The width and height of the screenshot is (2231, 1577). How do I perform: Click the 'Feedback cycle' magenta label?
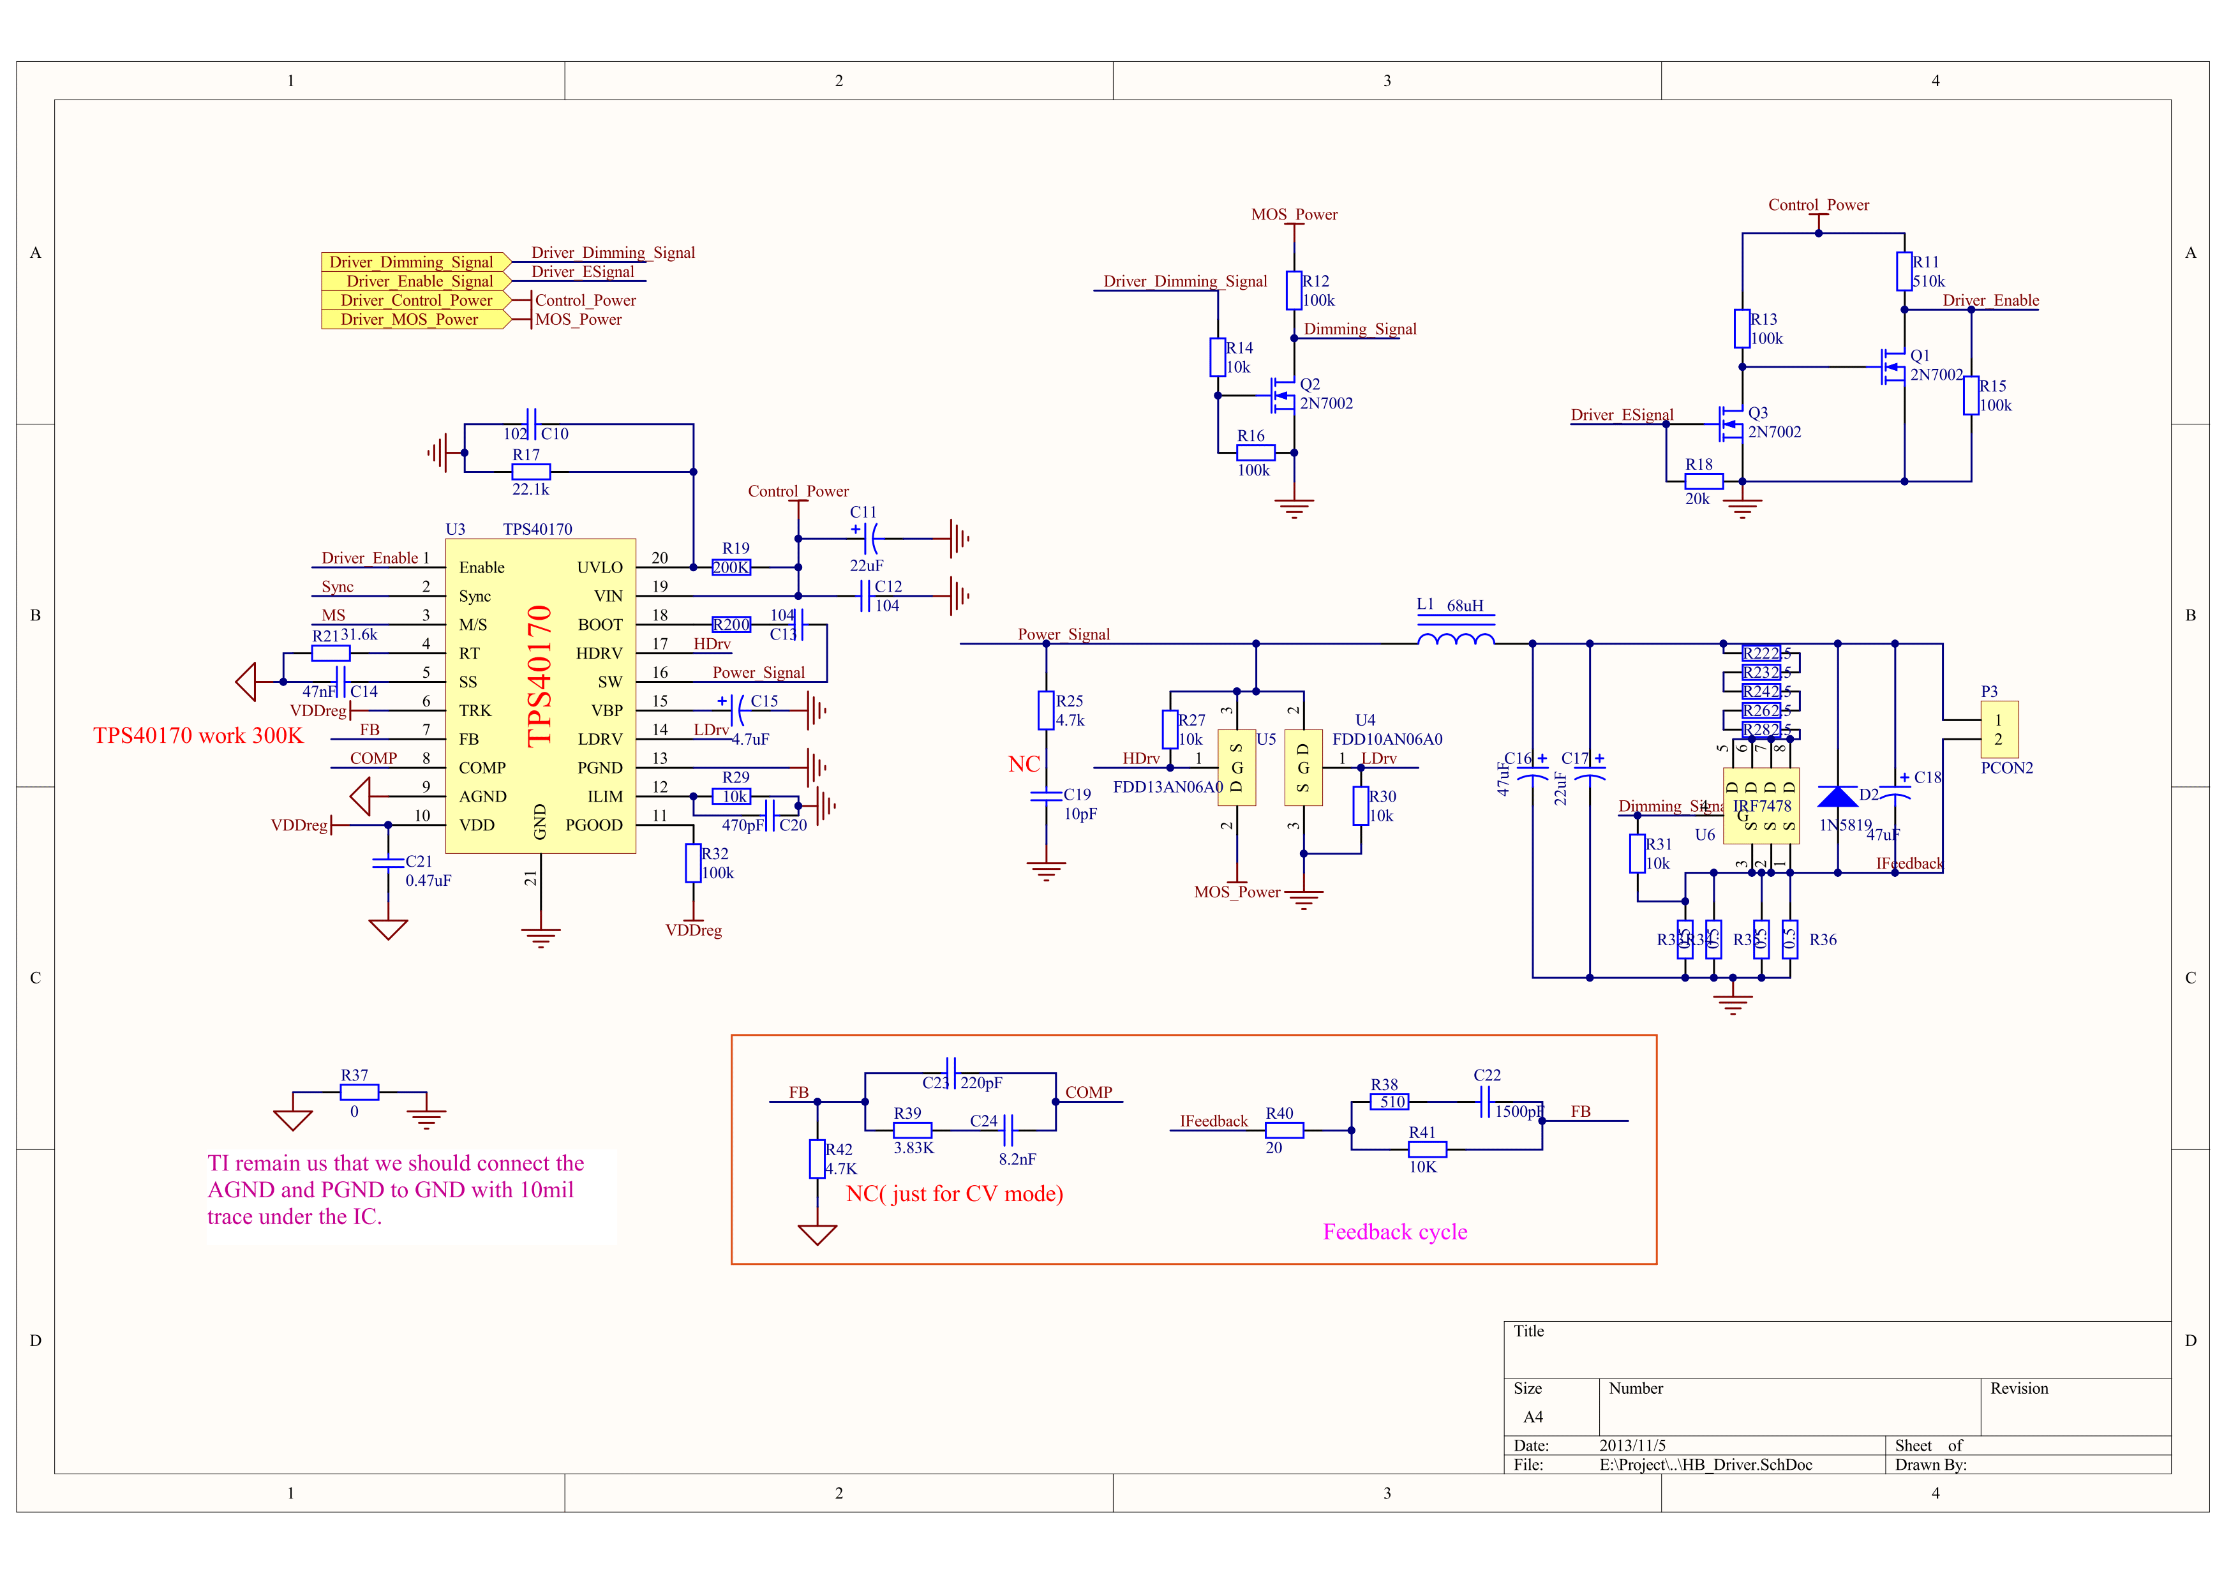coord(1394,1231)
